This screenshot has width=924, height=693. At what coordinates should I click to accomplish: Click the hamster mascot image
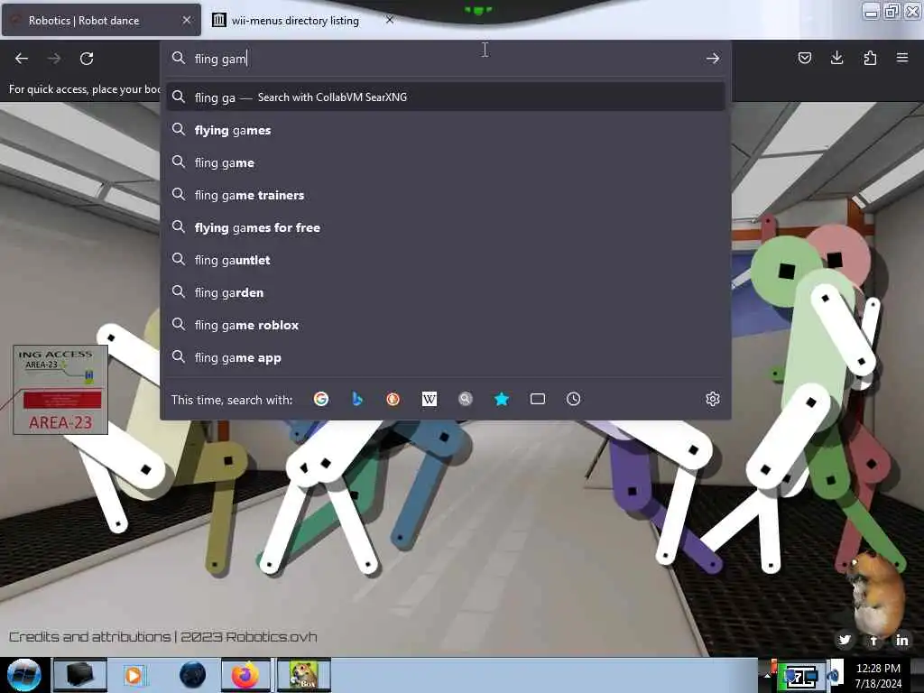click(875, 596)
